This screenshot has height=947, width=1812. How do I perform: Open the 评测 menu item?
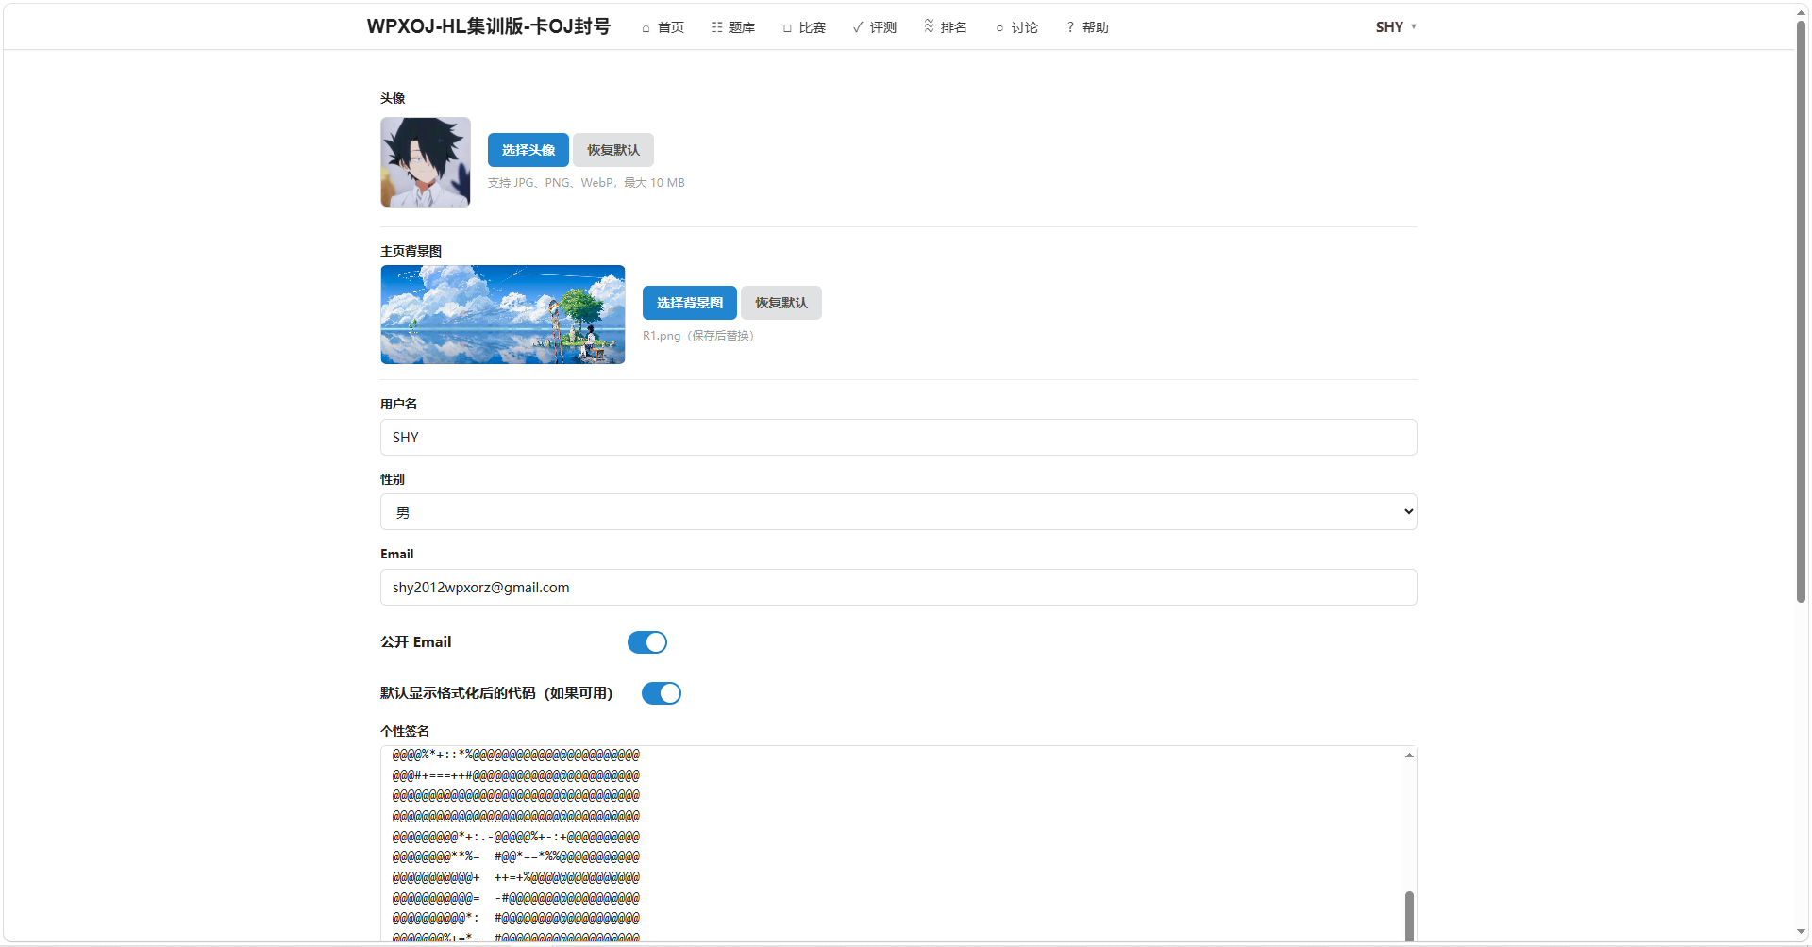tap(875, 27)
